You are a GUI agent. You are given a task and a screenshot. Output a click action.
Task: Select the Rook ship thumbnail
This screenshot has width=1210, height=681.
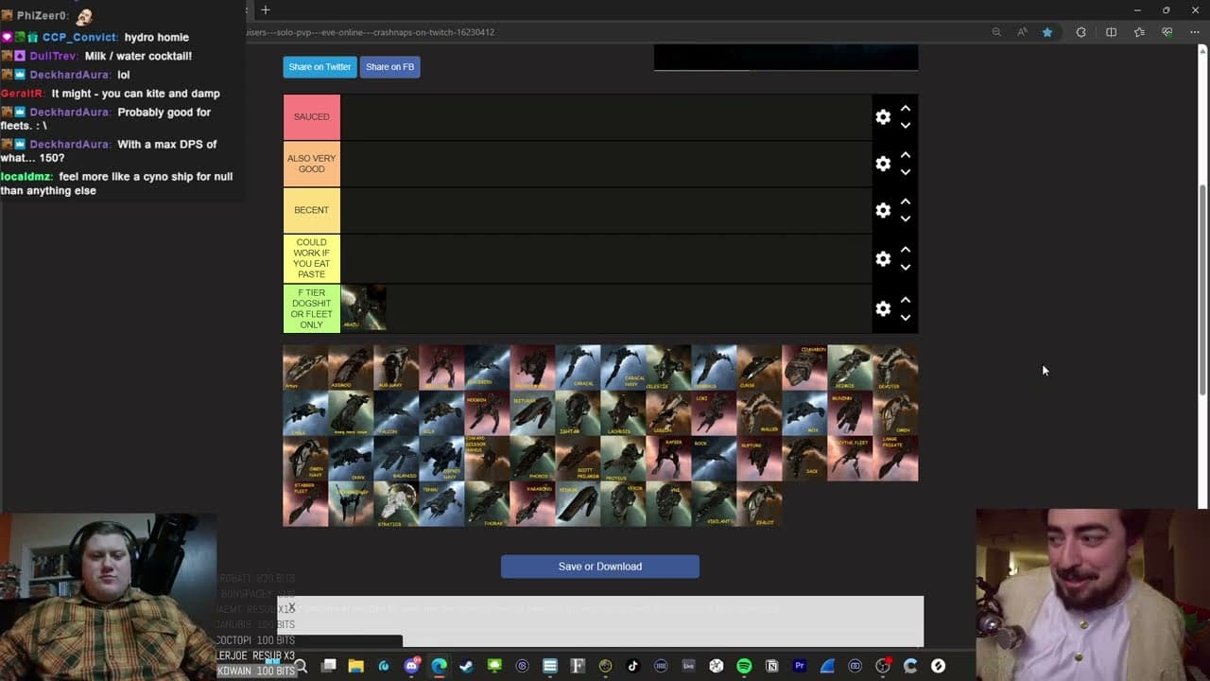pos(715,459)
